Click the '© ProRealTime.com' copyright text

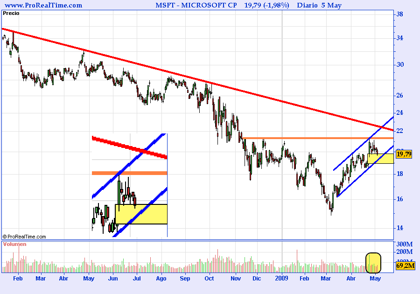pyautogui.click(x=24, y=237)
